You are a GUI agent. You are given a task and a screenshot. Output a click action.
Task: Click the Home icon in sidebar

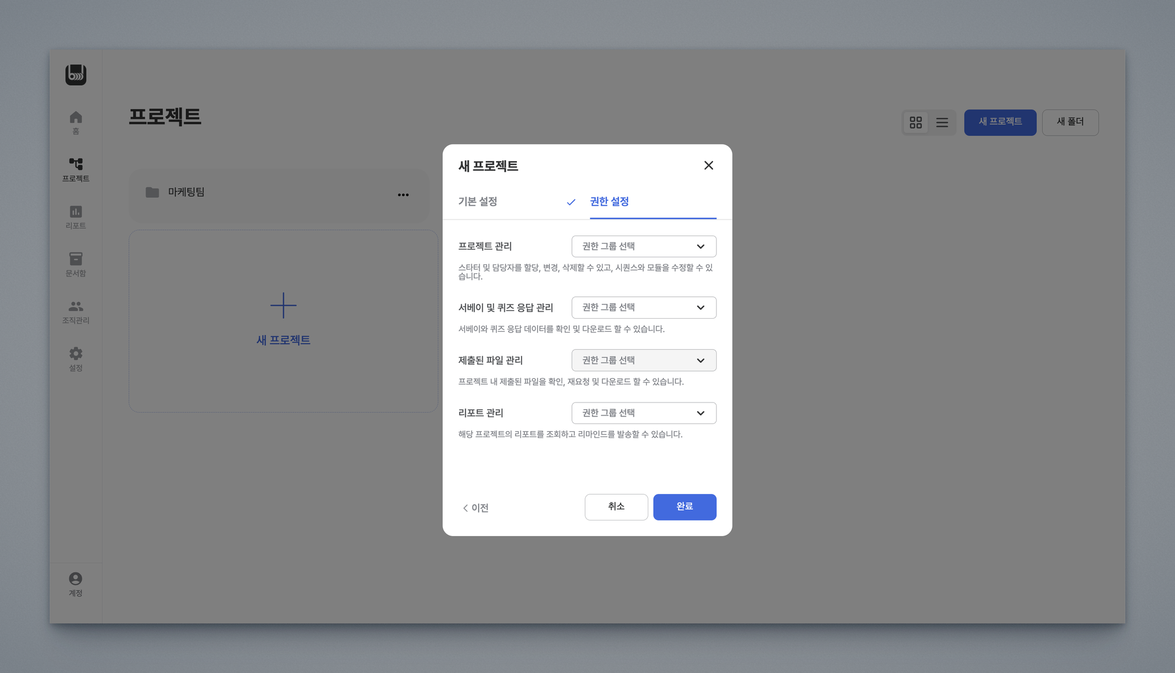[x=76, y=118]
